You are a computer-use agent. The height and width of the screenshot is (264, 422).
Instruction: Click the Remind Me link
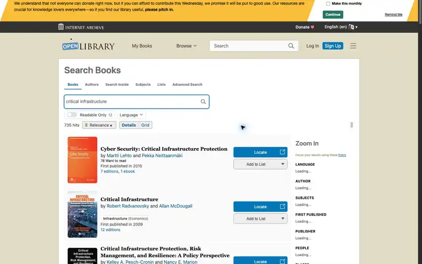pyautogui.click(x=393, y=14)
